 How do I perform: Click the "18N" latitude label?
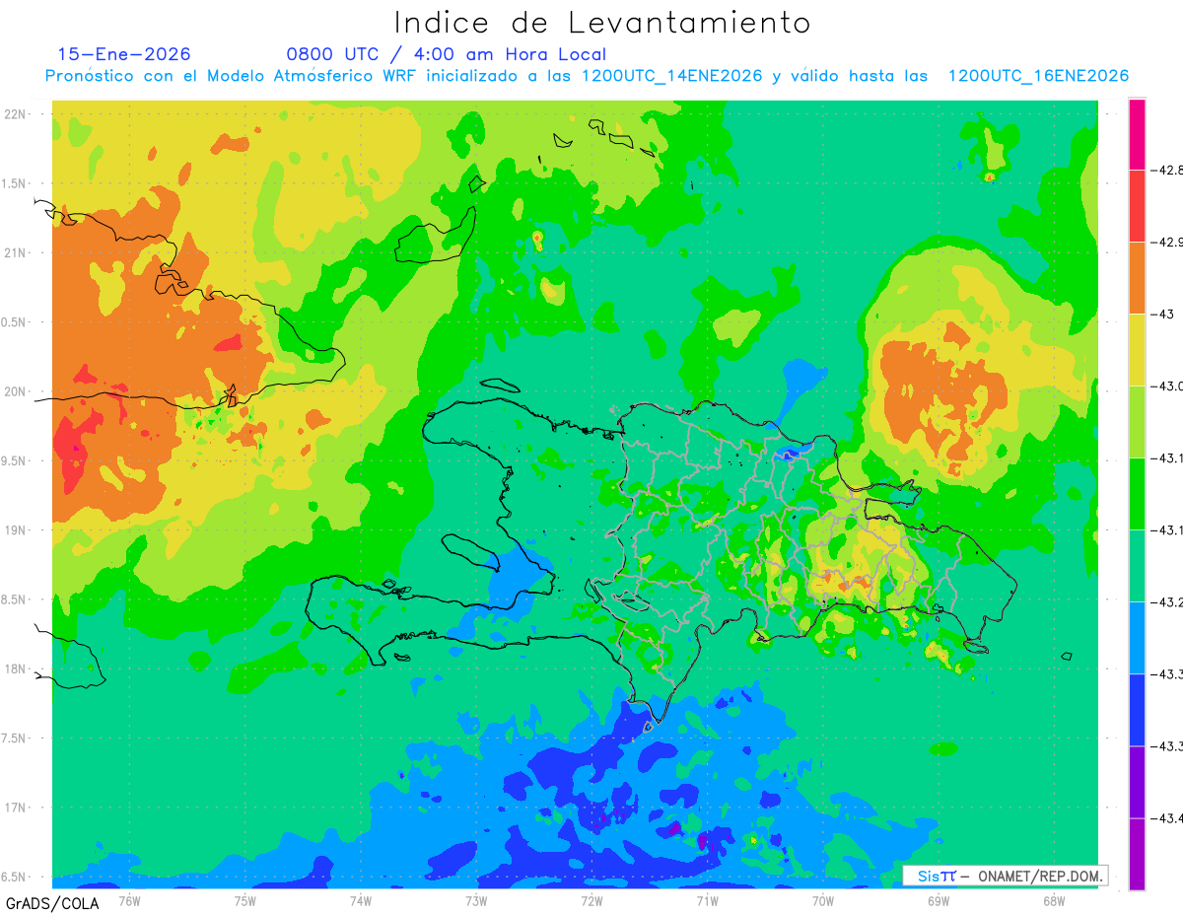[x=17, y=669]
